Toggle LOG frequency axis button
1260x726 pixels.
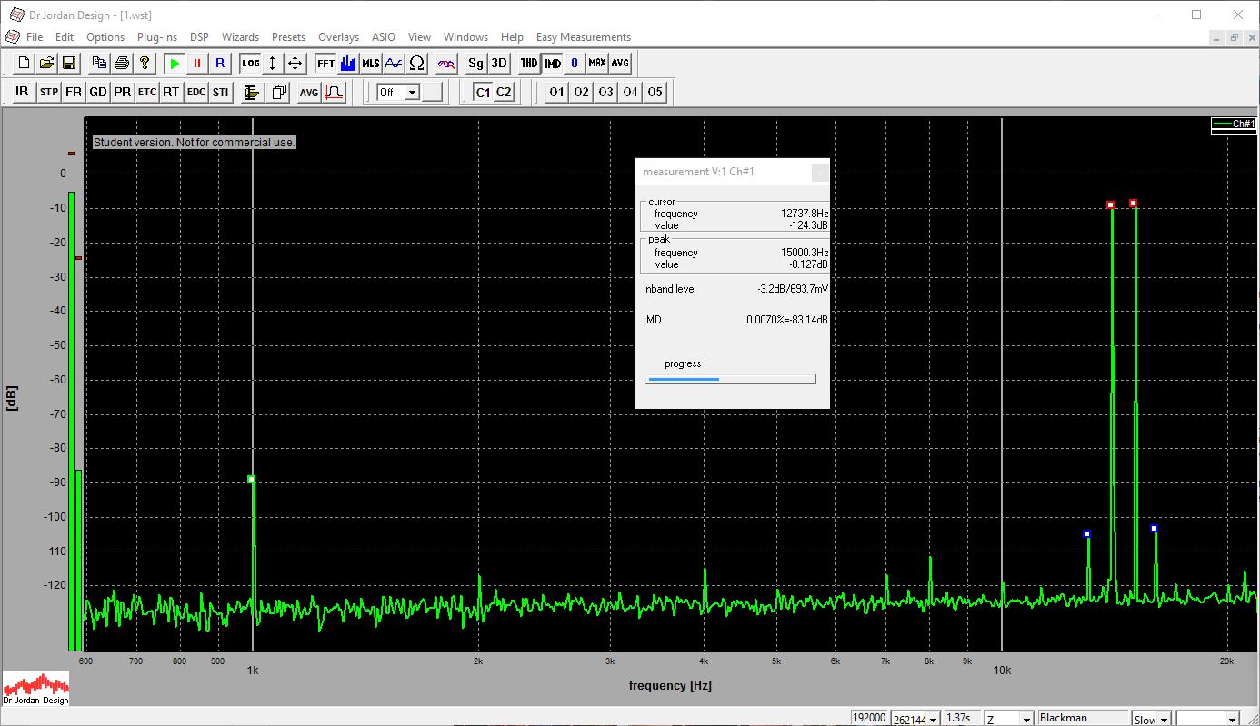250,64
